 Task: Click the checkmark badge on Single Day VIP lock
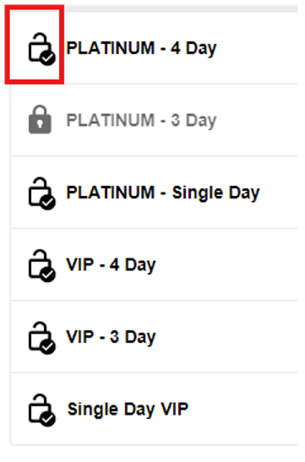pos(48,419)
